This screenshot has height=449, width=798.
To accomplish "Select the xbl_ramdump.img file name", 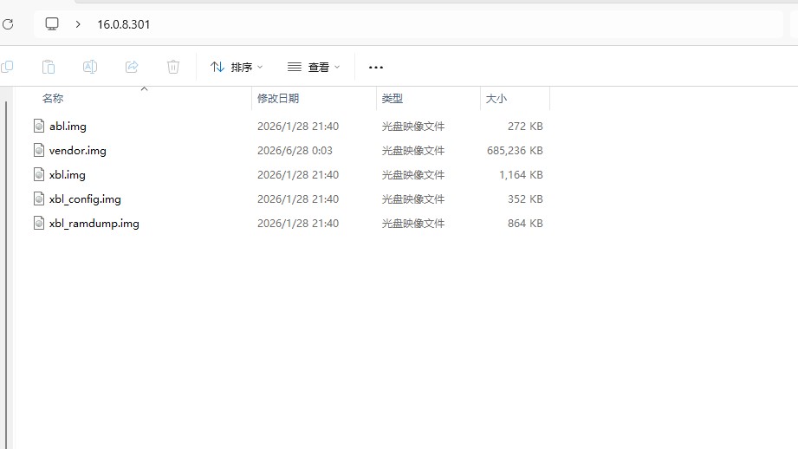I will (x=94, y=224).
